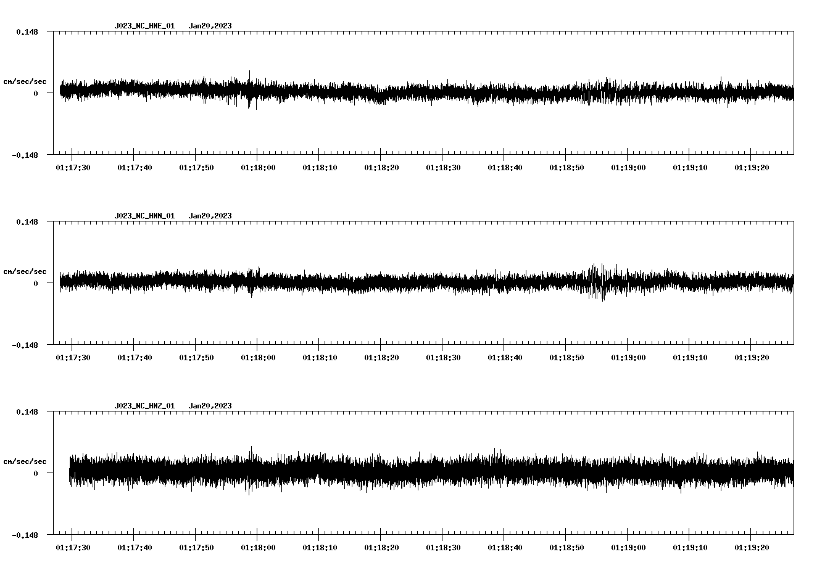838x570 pixels.
Task: Click the -0.148 lower amplitude label on HNE trace
Action: pyautogui.click(x=25, y=156)
